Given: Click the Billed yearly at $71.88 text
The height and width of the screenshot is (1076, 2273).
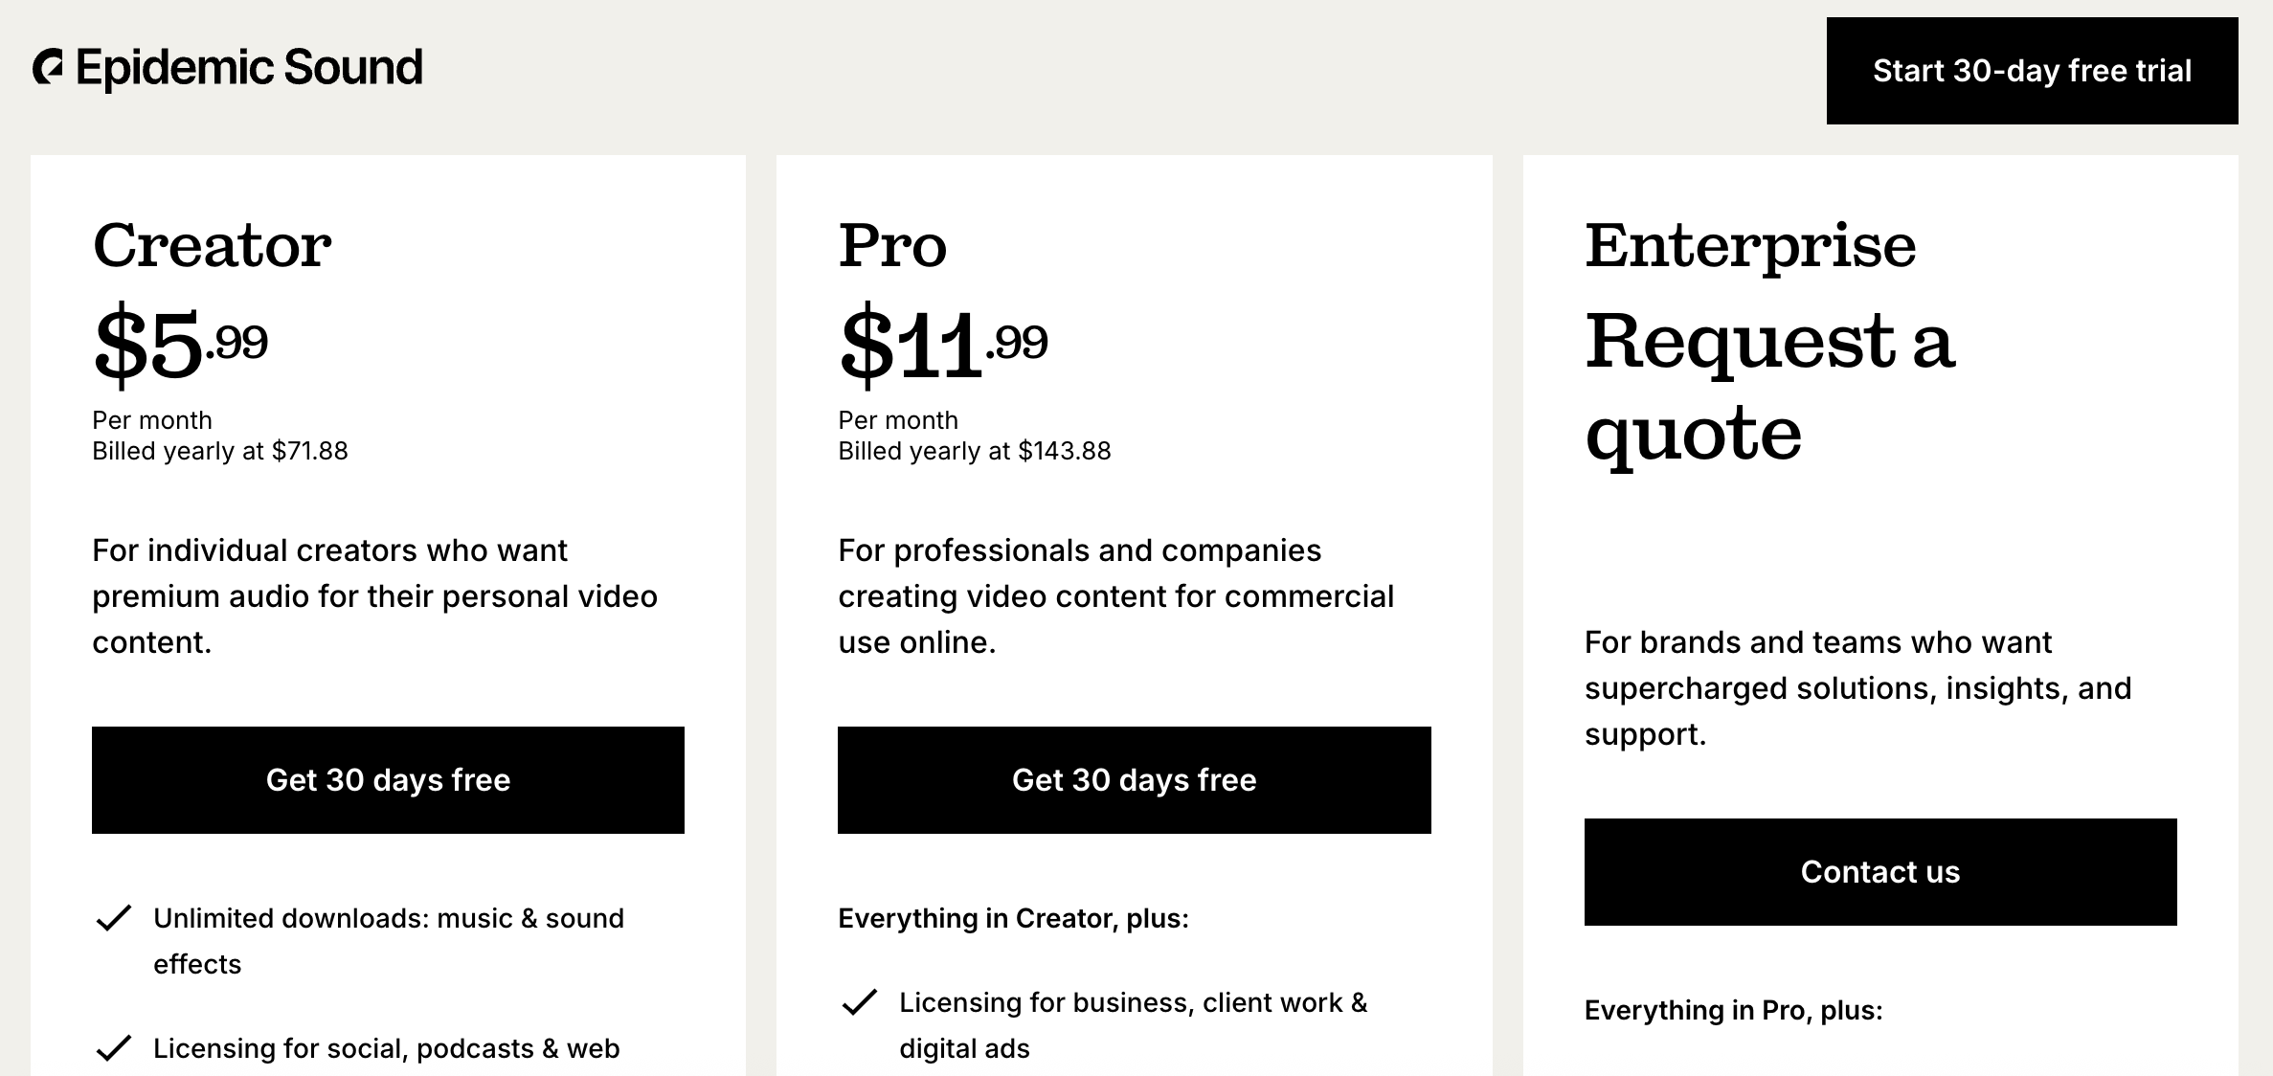Looking at the screenshot, I should [220, 451].
